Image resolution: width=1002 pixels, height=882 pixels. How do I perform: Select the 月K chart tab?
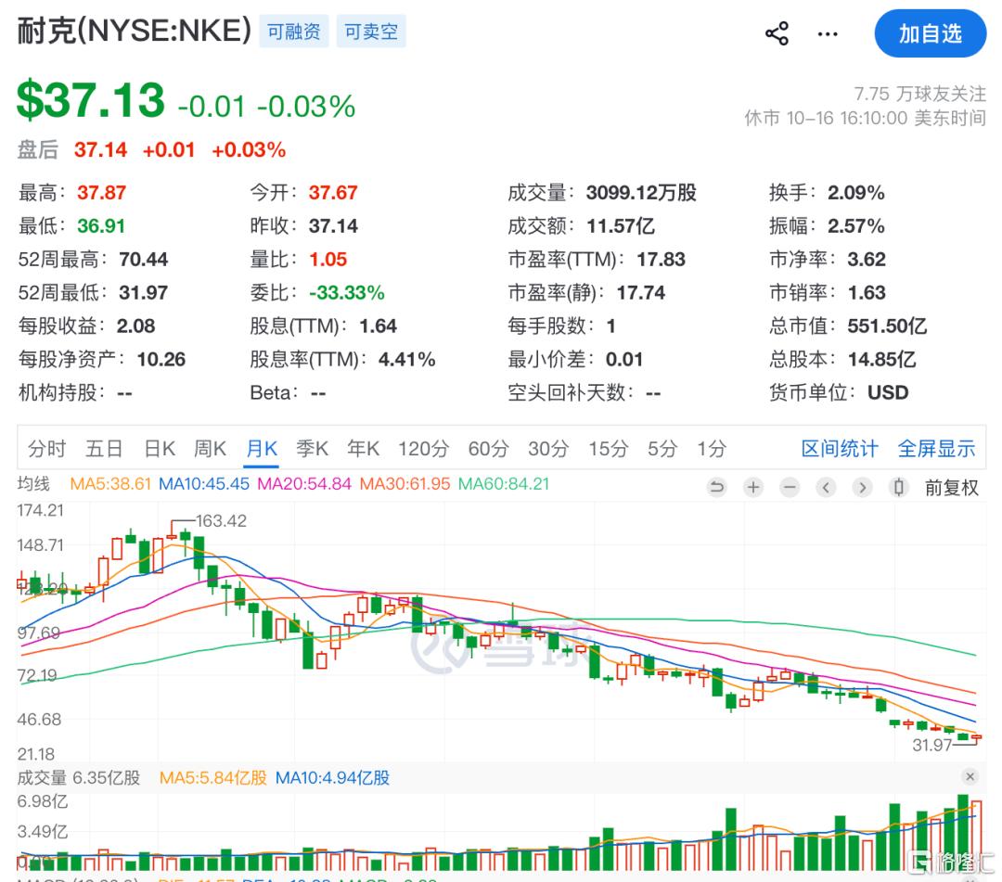[x=262, y=449]
